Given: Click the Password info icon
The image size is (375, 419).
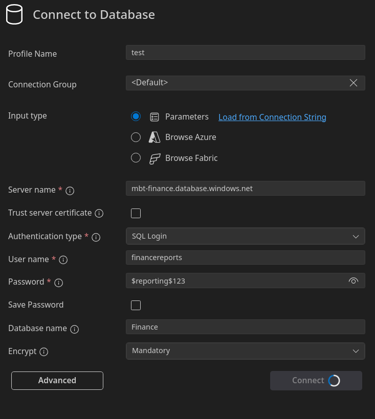Looking at the screenshot, I should point(59,283).
